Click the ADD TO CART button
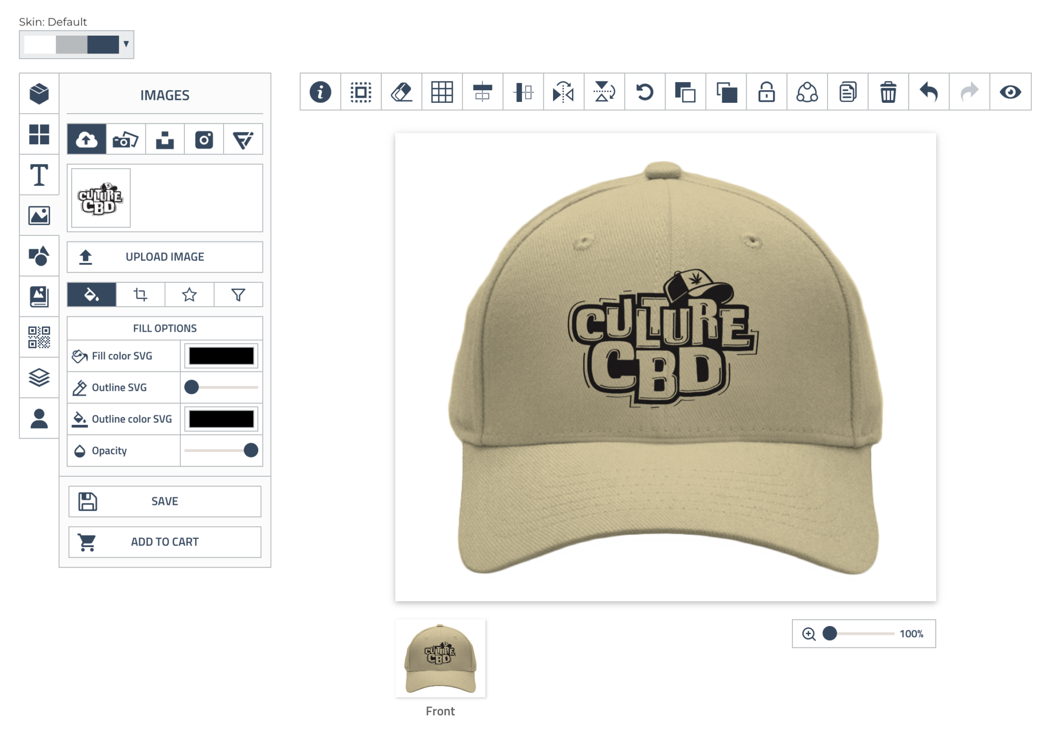This screenshot has height=755, width=1043. [x=164, y=542]
